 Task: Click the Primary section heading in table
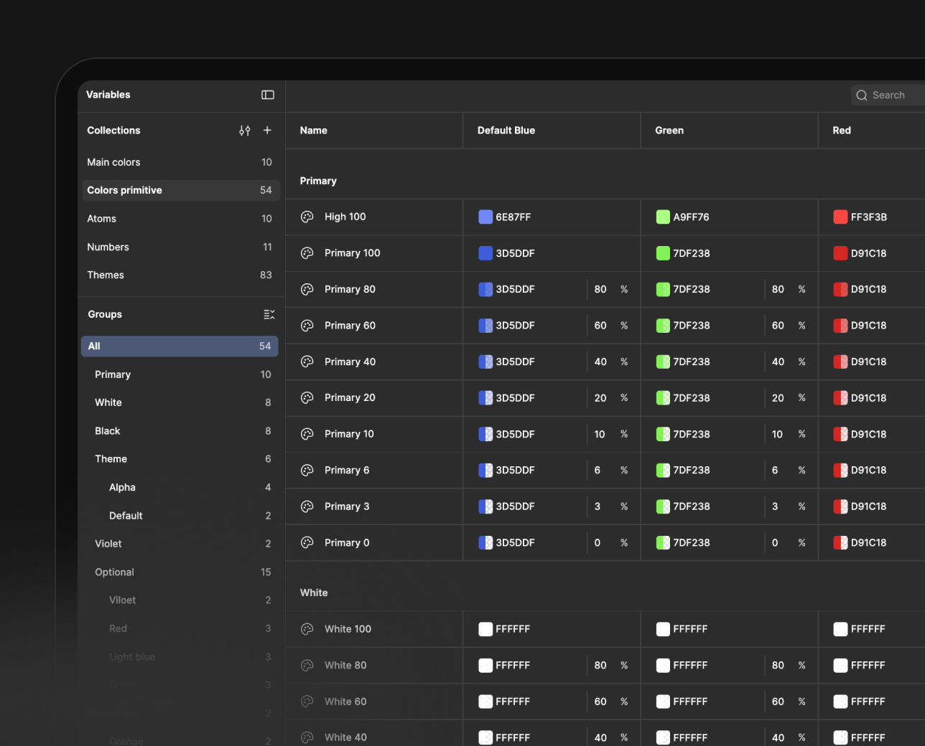pyautogui.click(x=318, y=181)
